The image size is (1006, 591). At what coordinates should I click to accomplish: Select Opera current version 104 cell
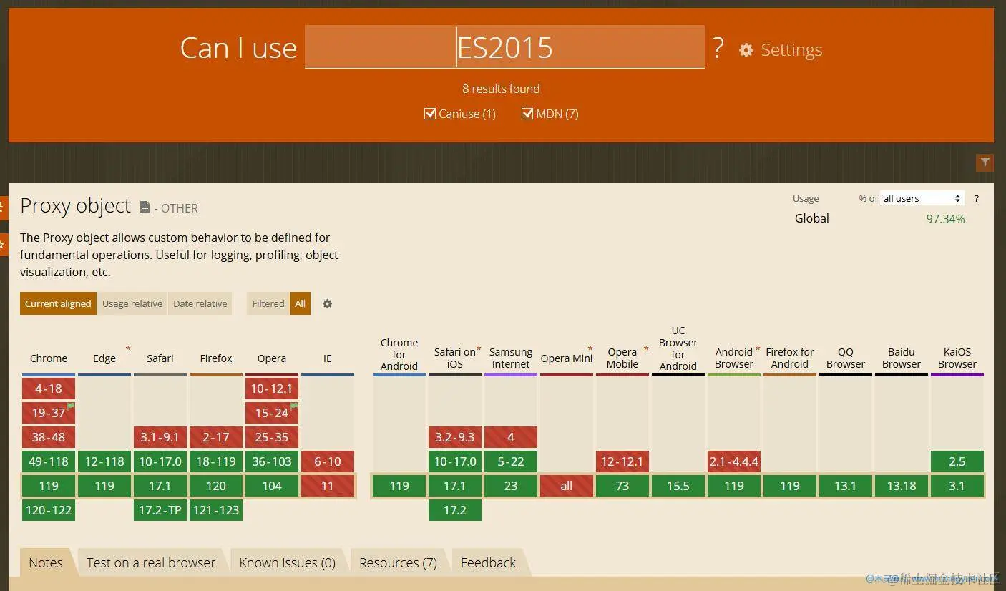(x=272, y=486)
